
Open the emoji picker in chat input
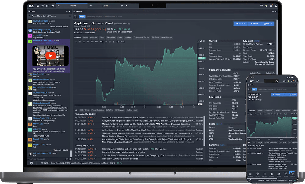pyautogui.click(x=70, y=159)
